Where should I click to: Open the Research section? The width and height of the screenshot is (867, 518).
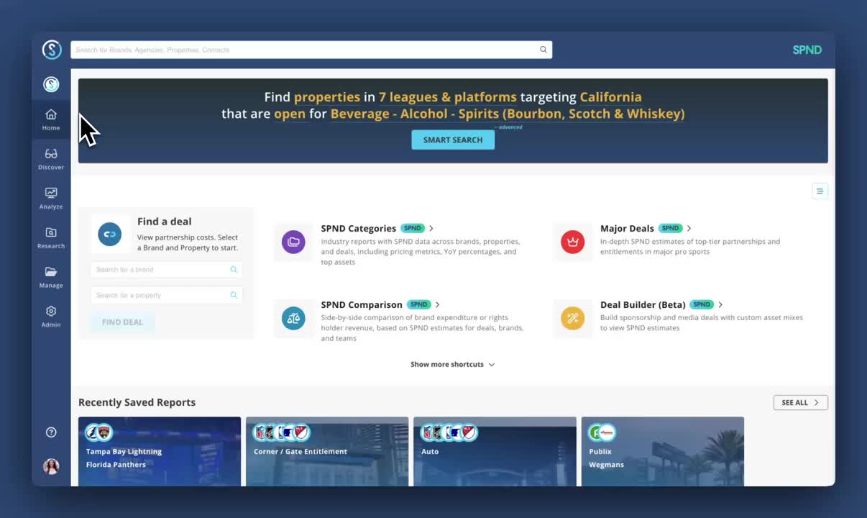click(51, 238)
